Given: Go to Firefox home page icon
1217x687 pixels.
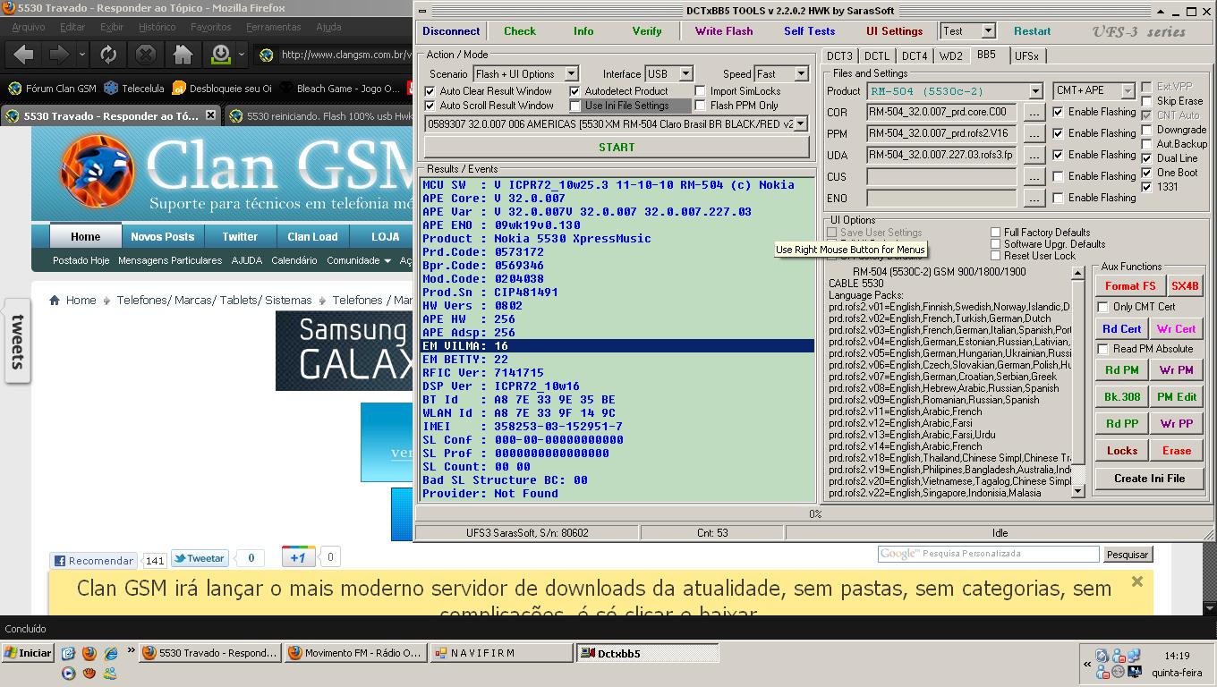Looking at the screenshot, I should [183, 55].
